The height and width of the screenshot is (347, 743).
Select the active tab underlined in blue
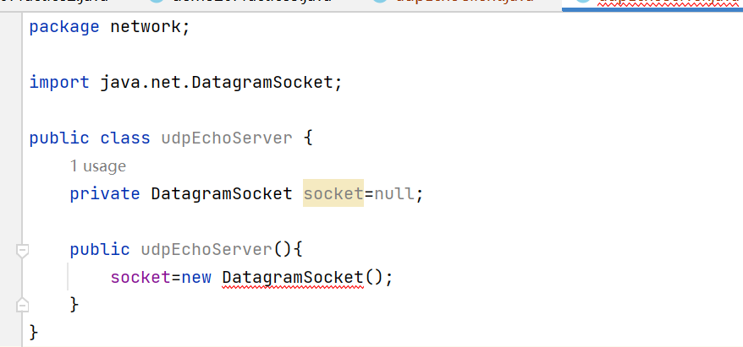click(x=652, y=3)
